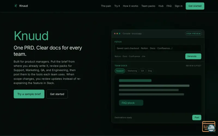Click the 'REVIEW & POST' label
Viewport: 218px width, 136px height.
pyautogui.click(x=193, y=66)
